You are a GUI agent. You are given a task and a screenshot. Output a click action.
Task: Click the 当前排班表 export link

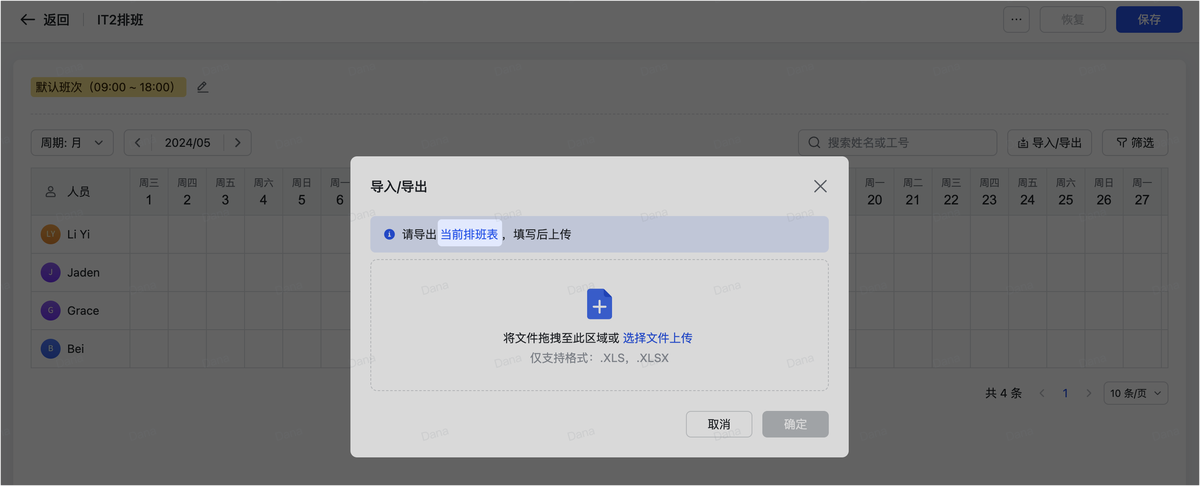469,234
